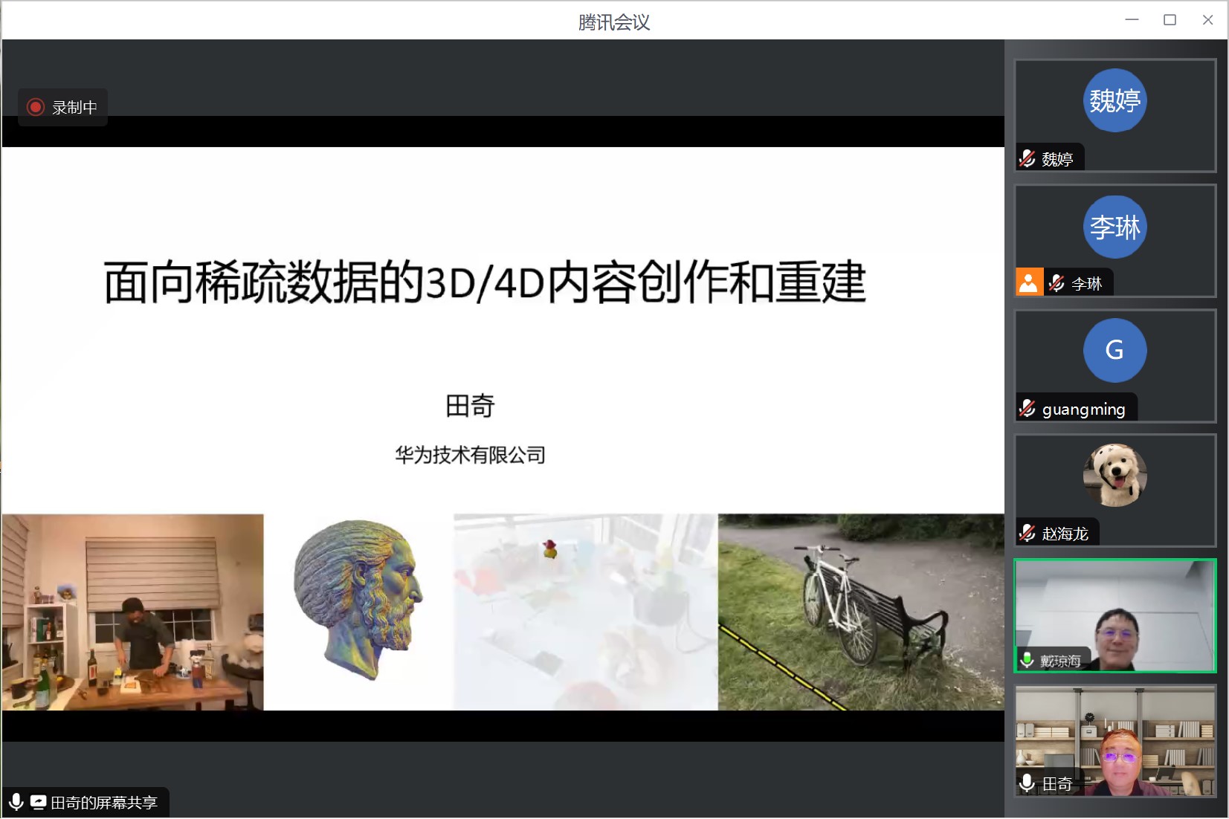Click 华为技术有限公司 on the slide
This screenshot has height=819, width=1229.
pyautogui.click(x=470, y=455)
